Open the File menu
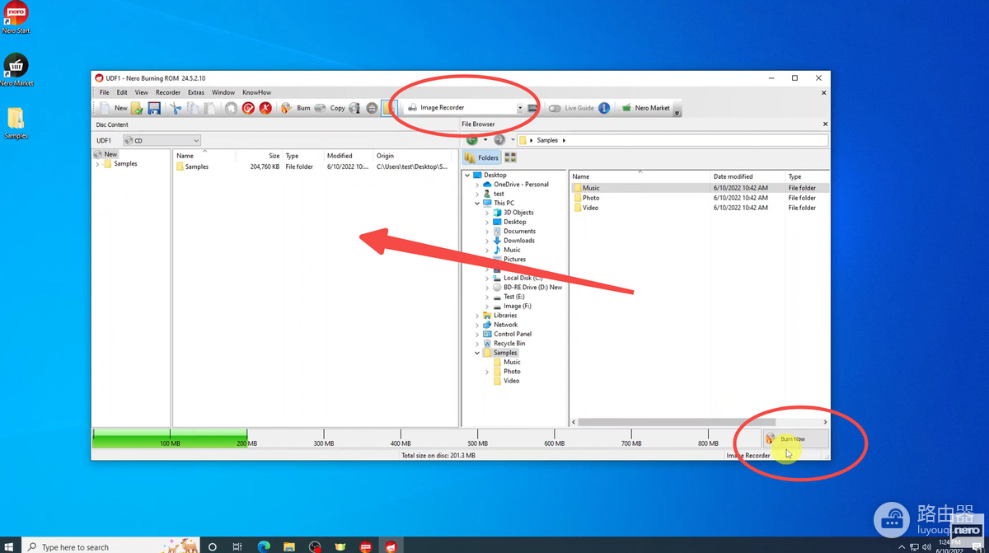989x553 pixels. [105, 92]
